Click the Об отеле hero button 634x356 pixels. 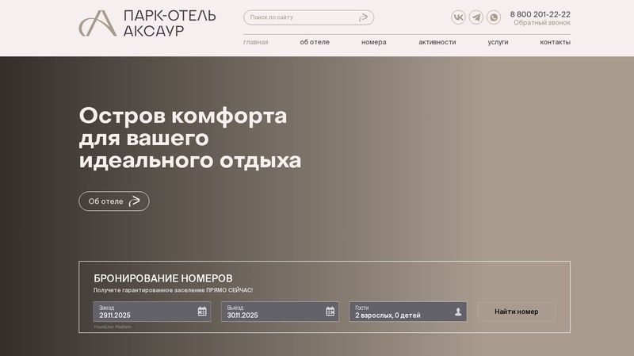(x=114, y=201)
